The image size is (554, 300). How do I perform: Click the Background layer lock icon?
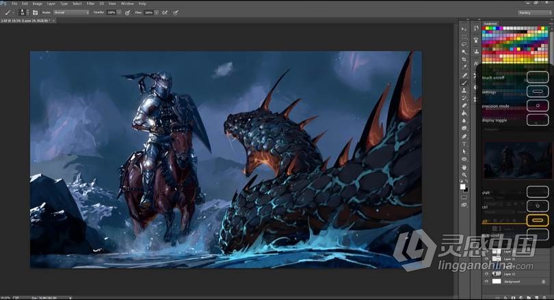click(544, 282)
